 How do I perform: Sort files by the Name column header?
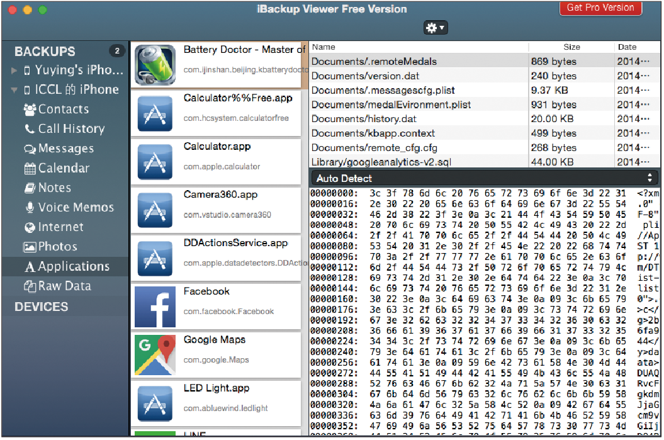click(324, 47)
